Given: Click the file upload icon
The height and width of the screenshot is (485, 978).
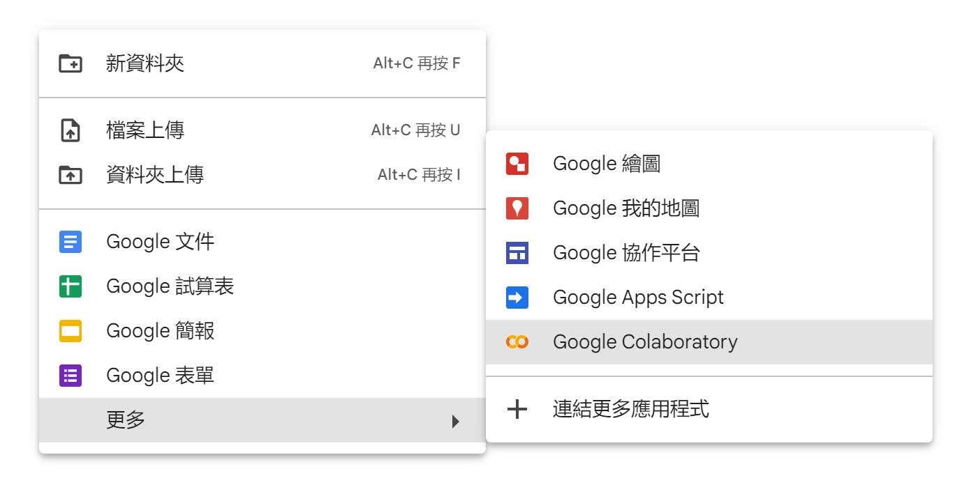Looking at the screenshot, I should [71, 130].
